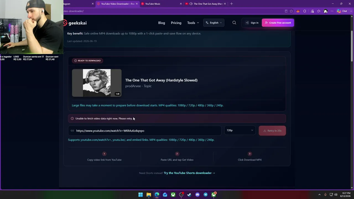Click the Last updated: 2026-06-19 text
Viewport: 354px width, 199px height.
coord(82,41)
